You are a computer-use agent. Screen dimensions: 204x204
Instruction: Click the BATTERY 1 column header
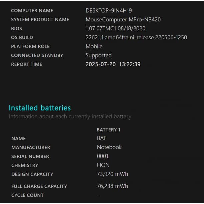point(108,130)
